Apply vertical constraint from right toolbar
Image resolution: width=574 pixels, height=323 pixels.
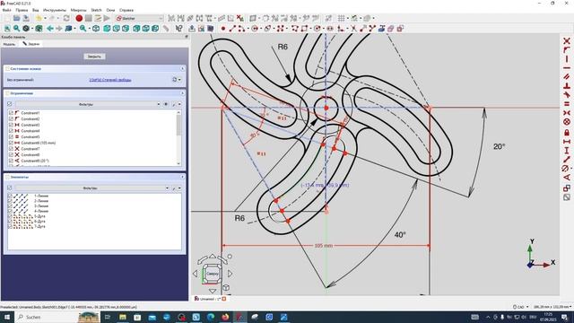567,59
